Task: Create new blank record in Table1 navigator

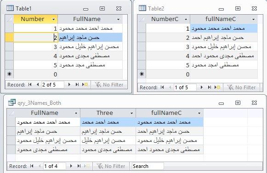Action: [x=85, y=85]
